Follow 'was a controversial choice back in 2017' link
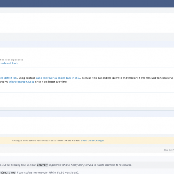This screenshot has width=174, height=174. click(x=58, y=78)
